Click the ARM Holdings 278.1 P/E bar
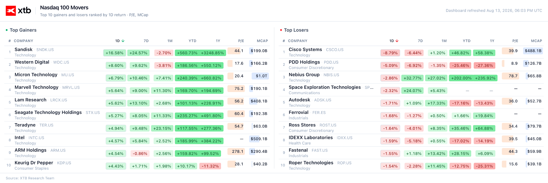 236,152
